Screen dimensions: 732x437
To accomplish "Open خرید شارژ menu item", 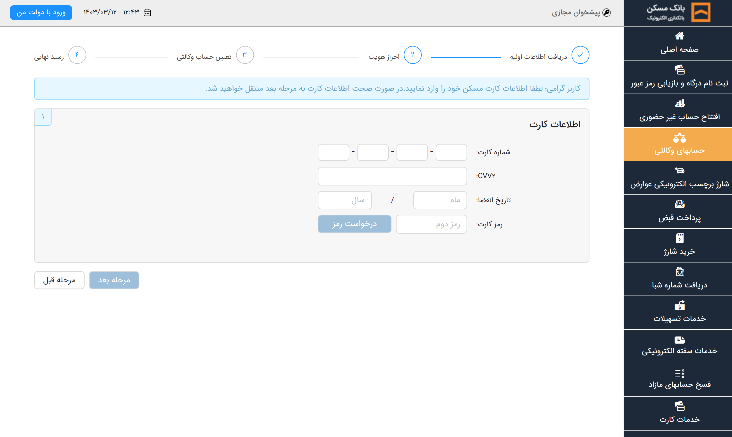I will [678, 245].
